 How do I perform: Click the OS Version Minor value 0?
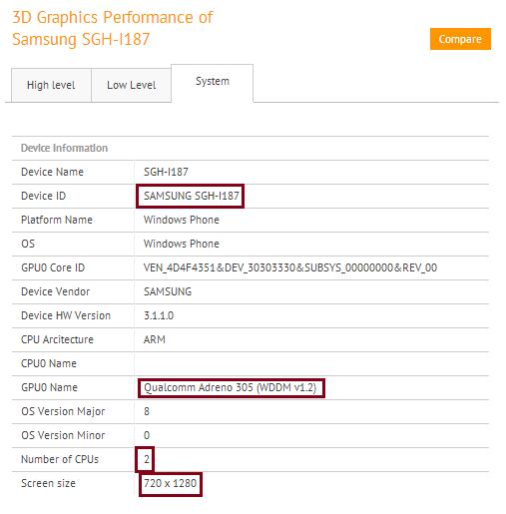[x=147, y=435]
